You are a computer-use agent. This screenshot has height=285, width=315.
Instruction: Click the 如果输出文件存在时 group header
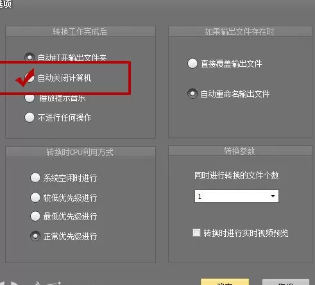coord(240,31)
